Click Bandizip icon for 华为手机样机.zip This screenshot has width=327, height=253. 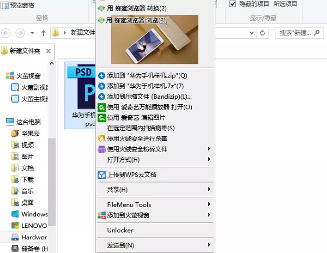(x=101, y=75)
